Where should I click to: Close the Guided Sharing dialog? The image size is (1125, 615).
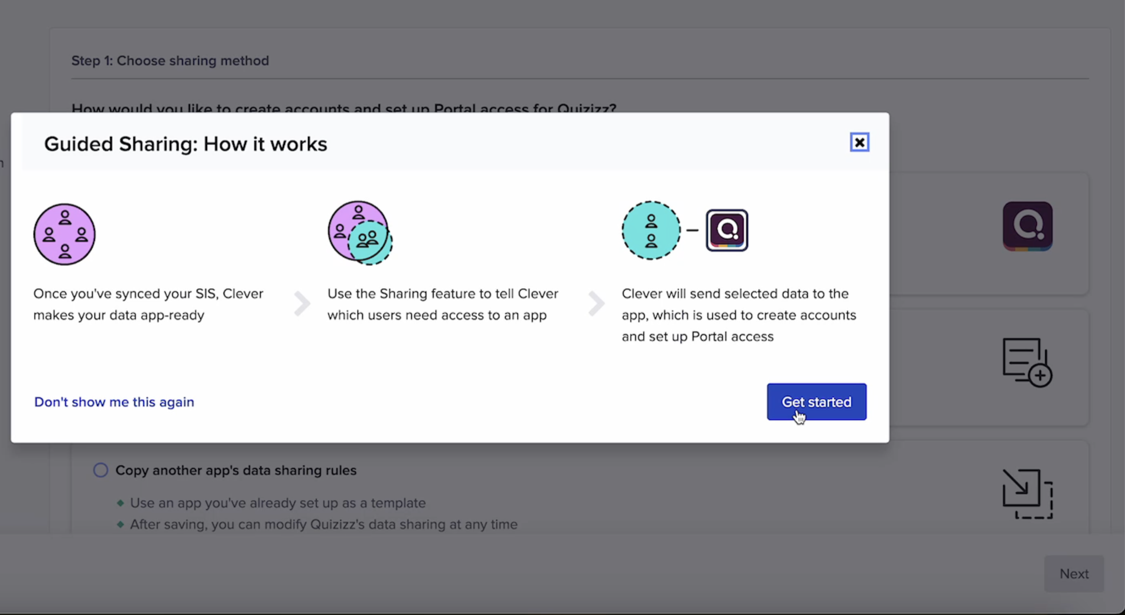point(859,143)
